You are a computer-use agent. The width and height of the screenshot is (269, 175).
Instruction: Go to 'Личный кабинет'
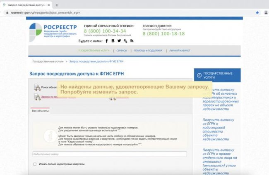click(x=180, y=51)
